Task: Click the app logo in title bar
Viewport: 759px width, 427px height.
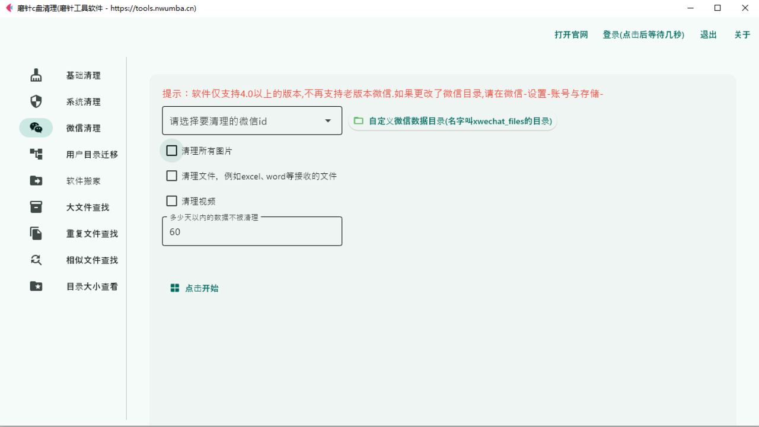Action: (x=9, y=8)
